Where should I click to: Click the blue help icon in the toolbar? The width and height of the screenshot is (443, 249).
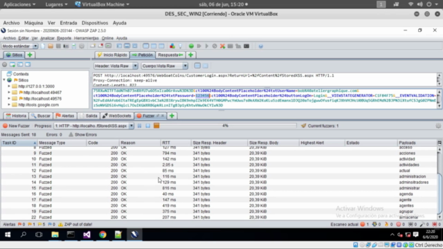coord(260,46)
